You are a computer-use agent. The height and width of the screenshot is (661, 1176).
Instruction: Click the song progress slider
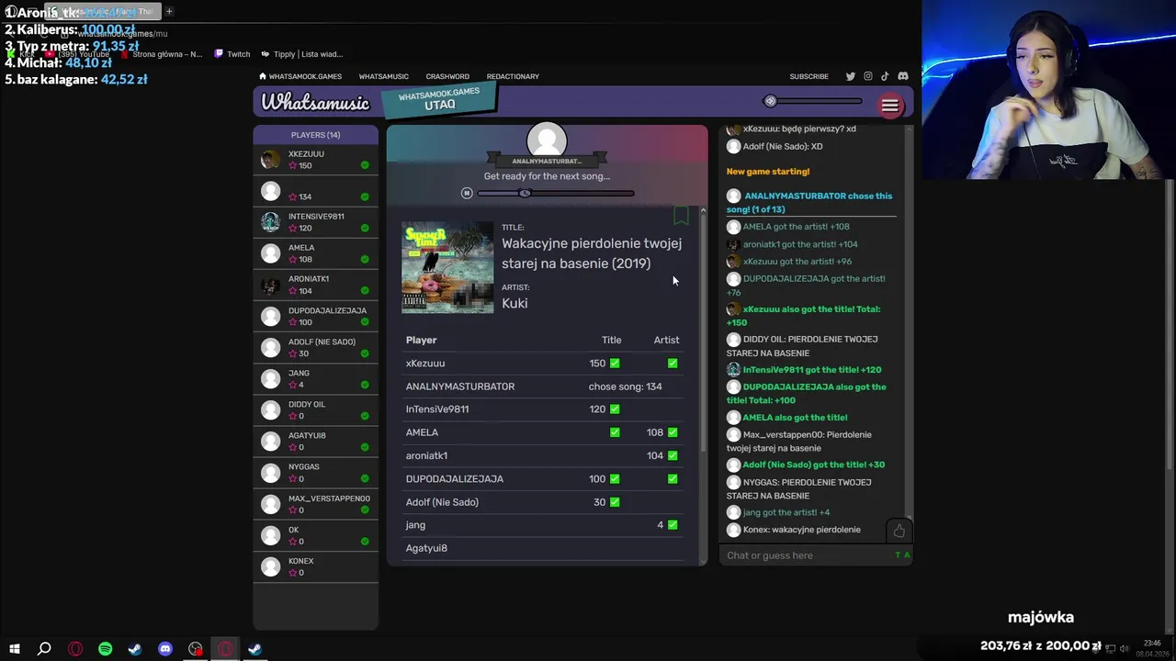coord(556,193)
